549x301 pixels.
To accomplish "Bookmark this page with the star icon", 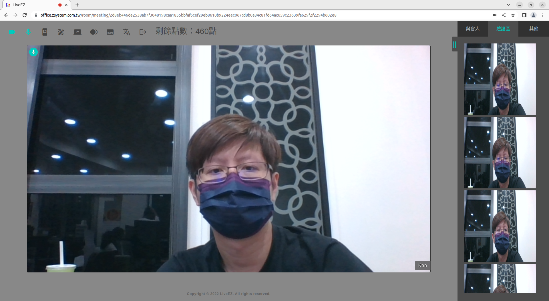I will (x=513, y=15).
